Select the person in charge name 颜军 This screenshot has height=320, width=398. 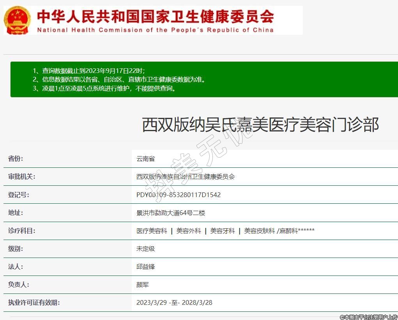click(x=143, y=285)
